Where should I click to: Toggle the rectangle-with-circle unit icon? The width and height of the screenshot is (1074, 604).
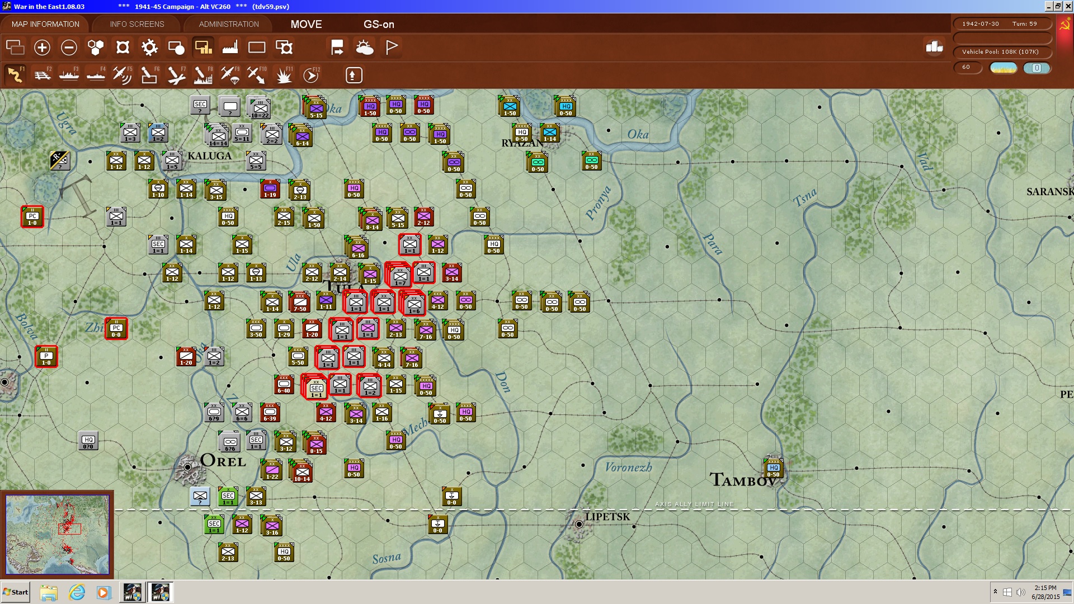tap(176, 48)
